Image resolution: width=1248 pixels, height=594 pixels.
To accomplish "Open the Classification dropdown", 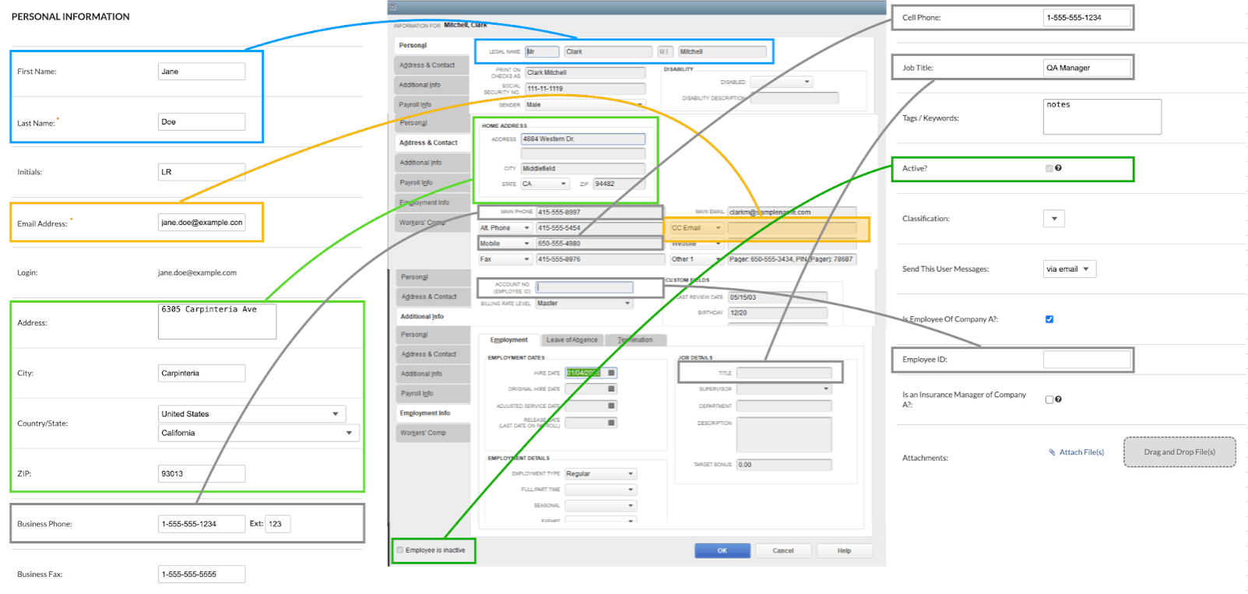I will [1054, 219].
